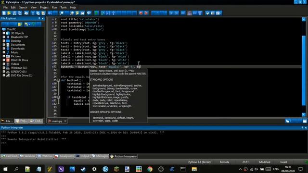Image resolution: width=308 pixels, height=173 pixels.
Task: Save the current file with the floppy icon
Action: pos(14,13)
